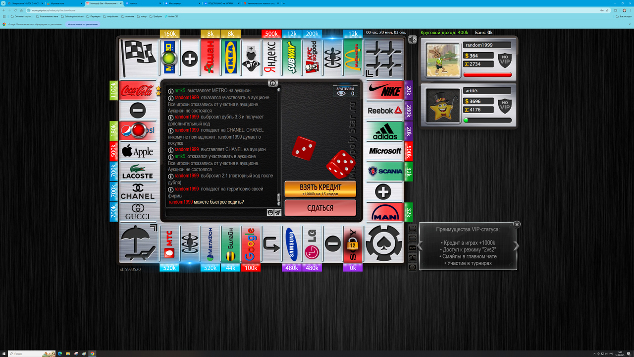This screenshot has width=634, height=357.
Task: Show next VIP advantages slide
Action: point(516,245)
